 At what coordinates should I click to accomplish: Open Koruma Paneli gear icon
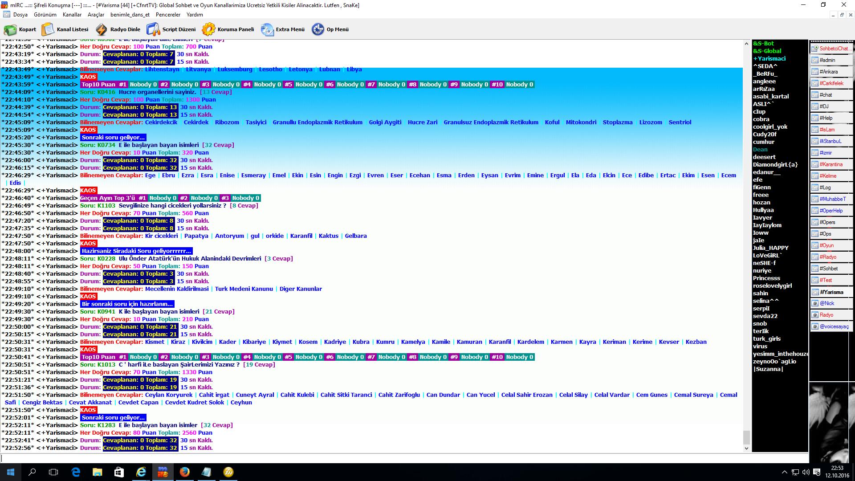(x=208, y=29)
